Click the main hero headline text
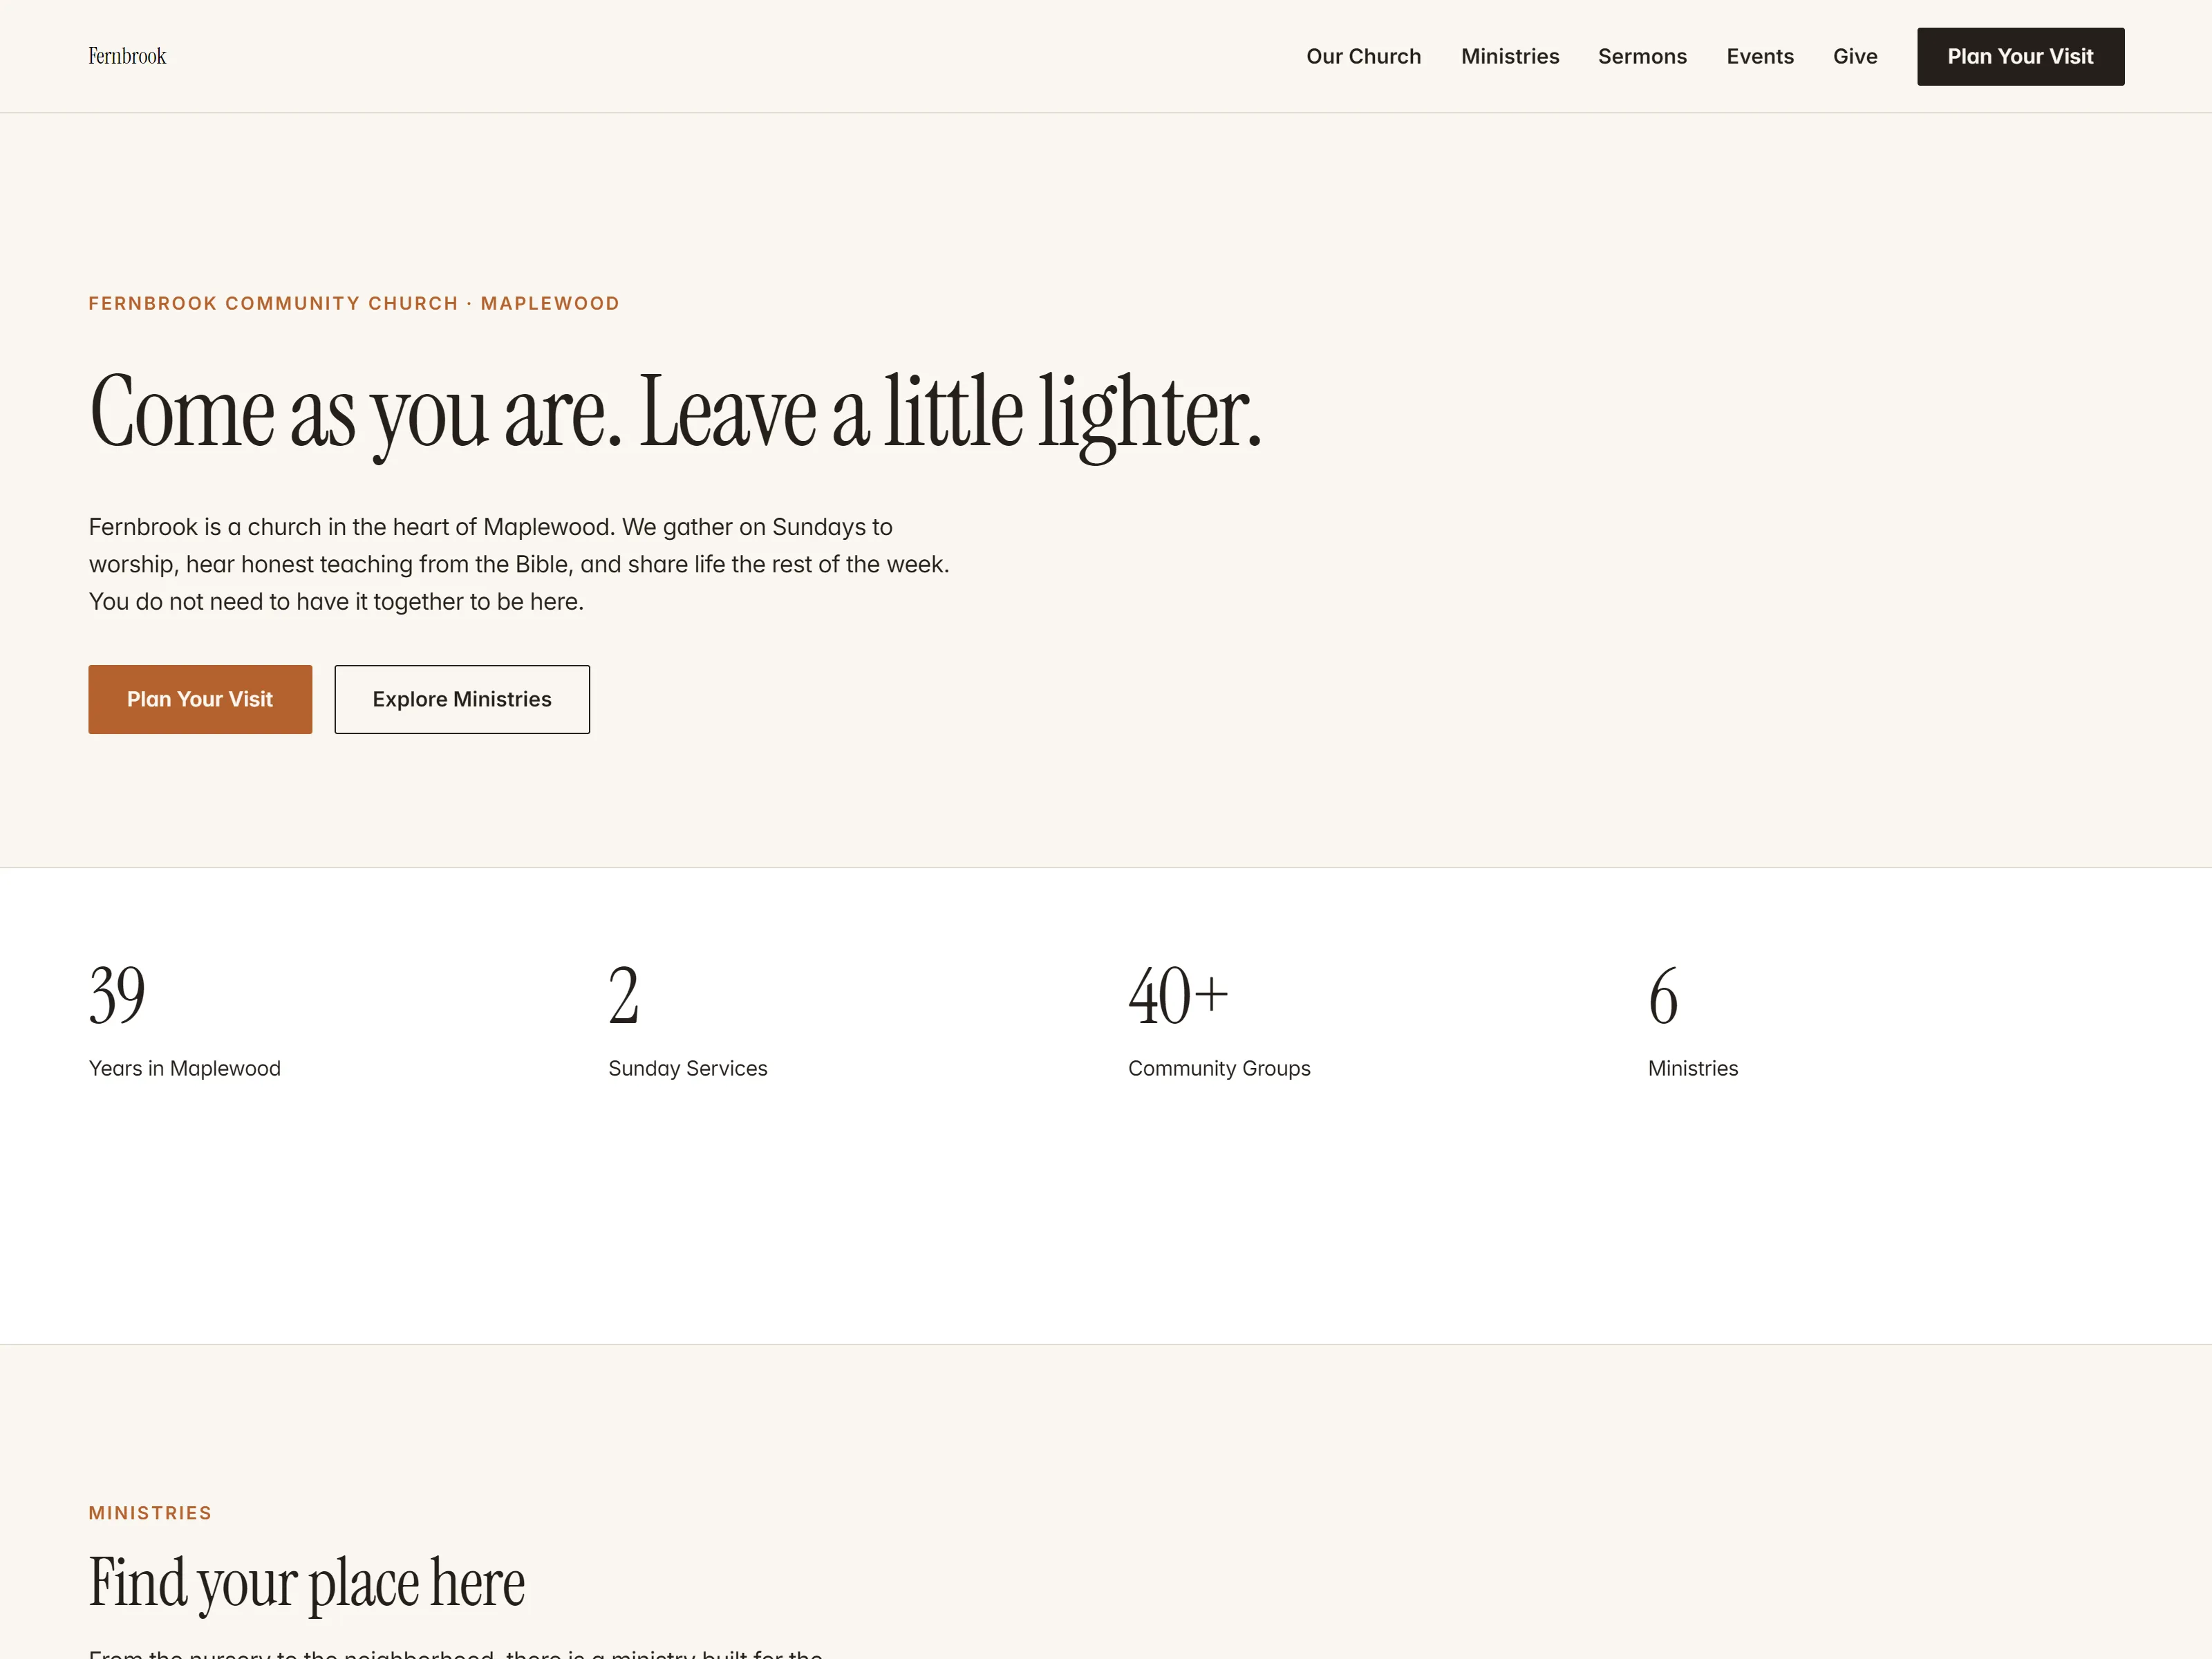This screenshot has height=1659, width=2212. pyautogui.click(x=675, y=413)
